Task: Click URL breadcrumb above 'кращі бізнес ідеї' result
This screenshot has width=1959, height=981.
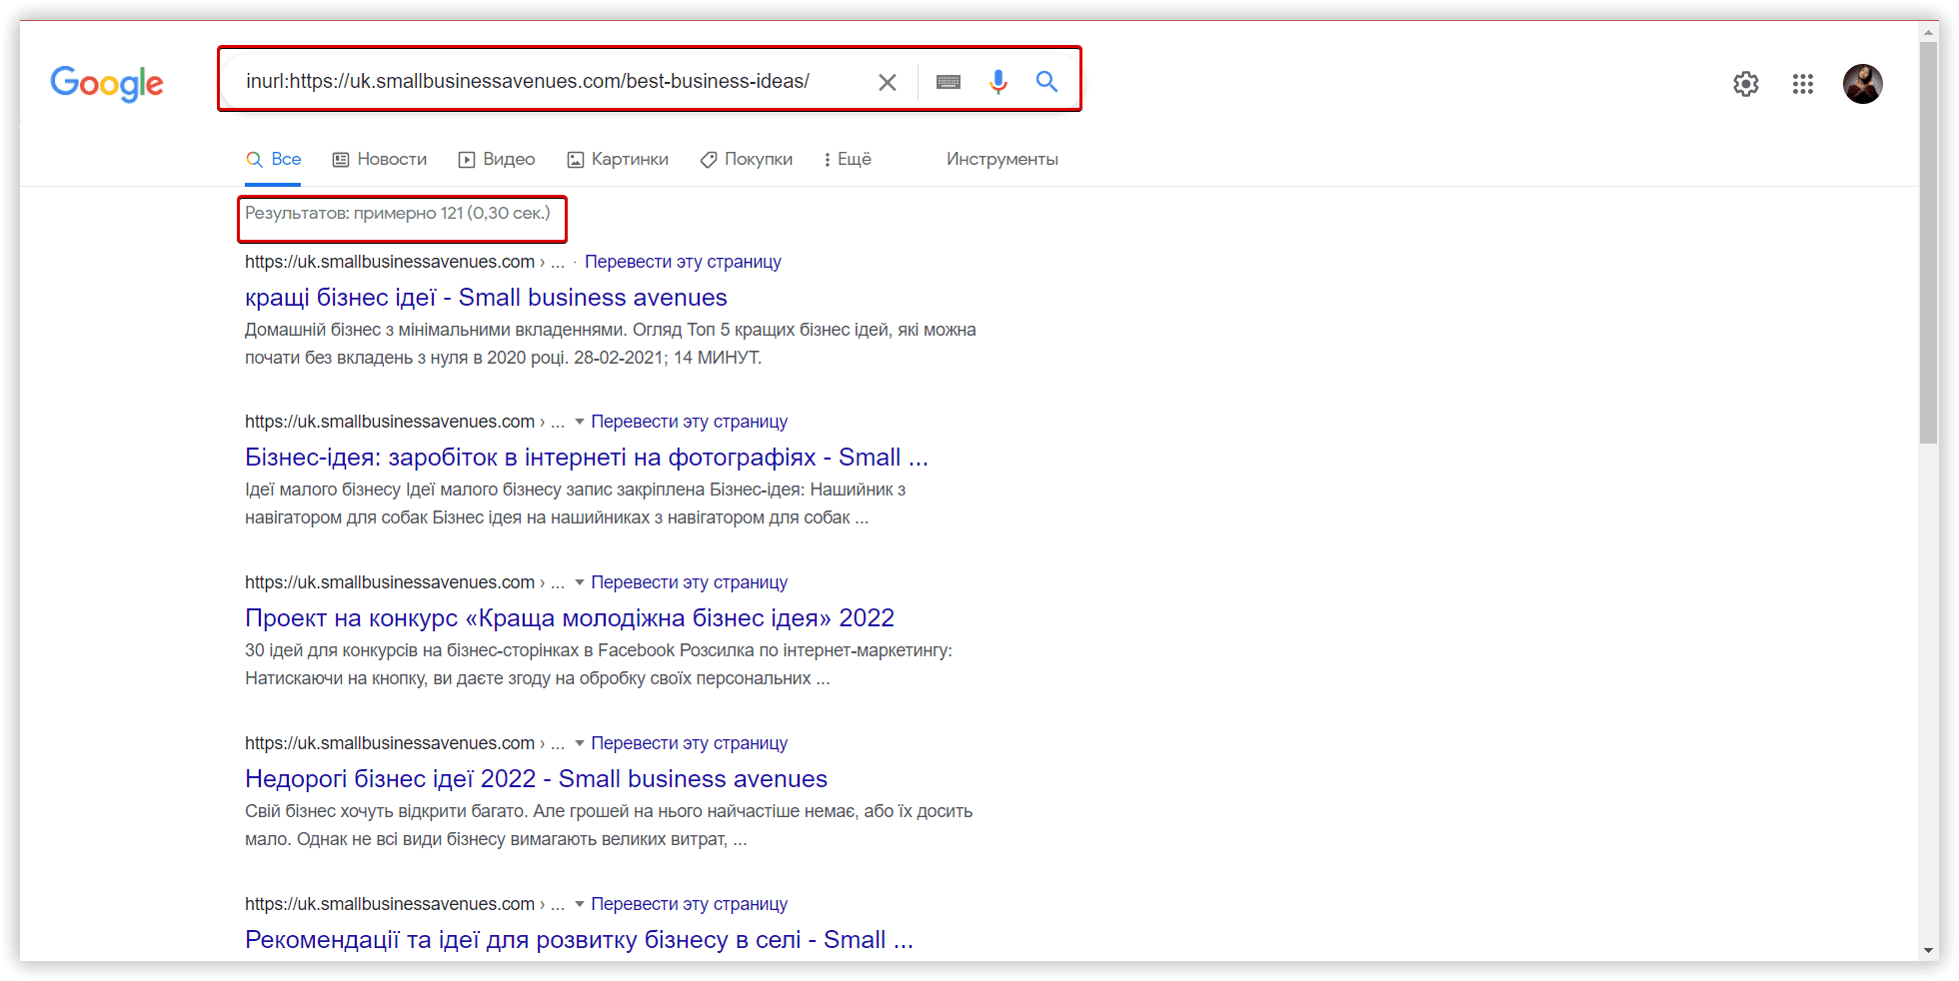Action: pos(405,262)
